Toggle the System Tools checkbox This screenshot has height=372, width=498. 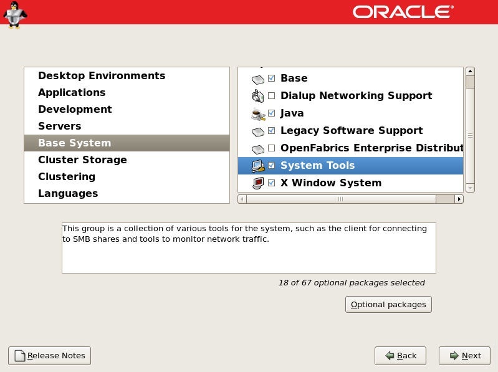click(x=271, y=165)
